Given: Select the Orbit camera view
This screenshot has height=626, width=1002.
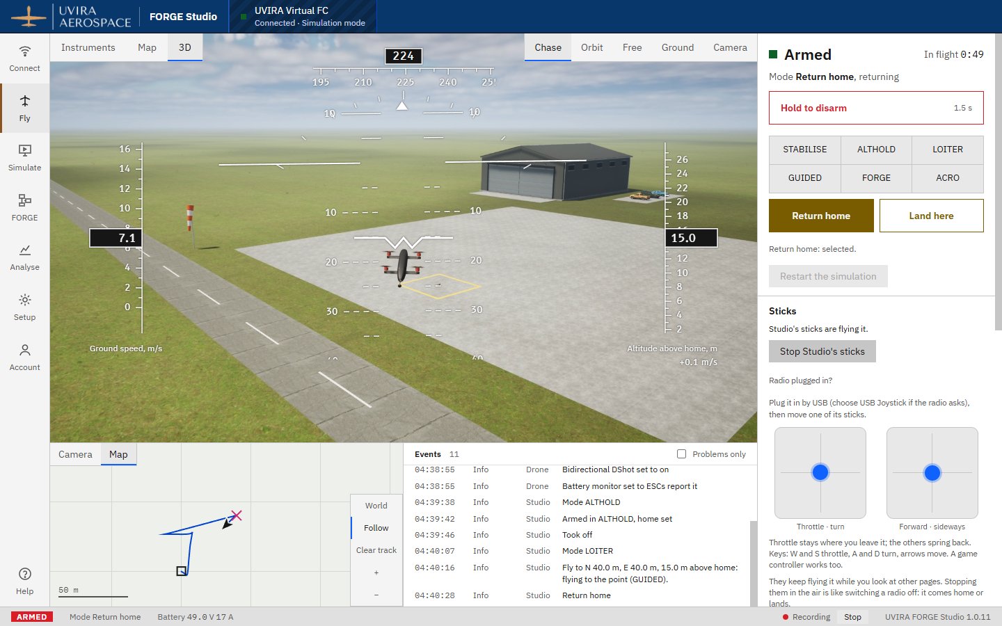Looking at the screenshot, I should point(592,47).
